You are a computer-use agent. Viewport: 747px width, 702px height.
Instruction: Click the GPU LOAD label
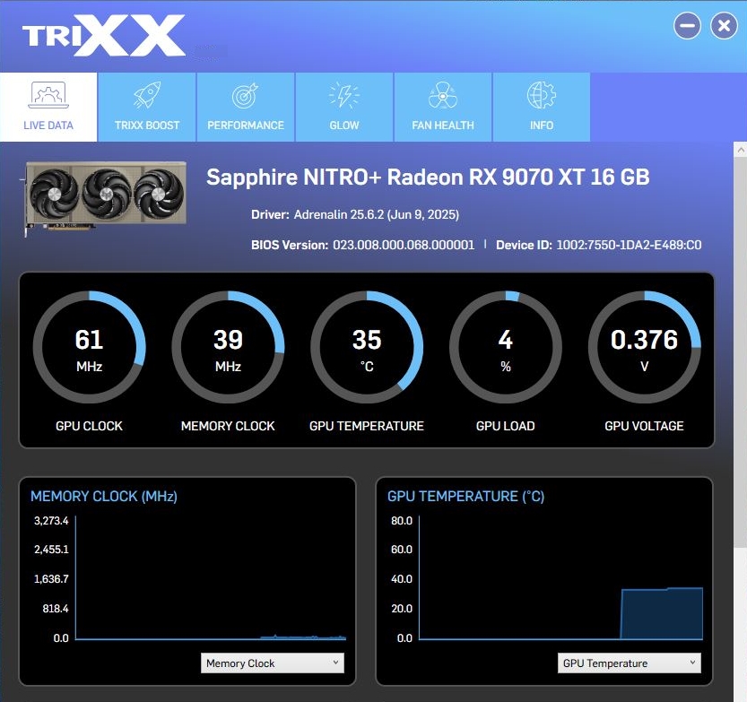pyautogui.click(x=506, y=426)
